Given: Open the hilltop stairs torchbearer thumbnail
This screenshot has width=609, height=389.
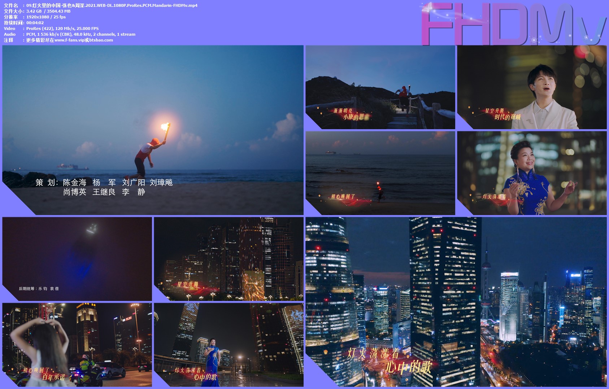Looking at the screenshot, I should (x=380, y=87).
